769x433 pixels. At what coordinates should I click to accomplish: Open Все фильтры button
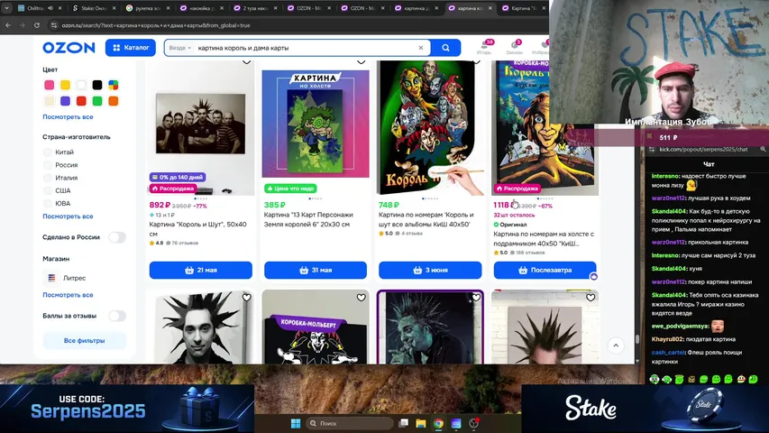tap(85, 340)
